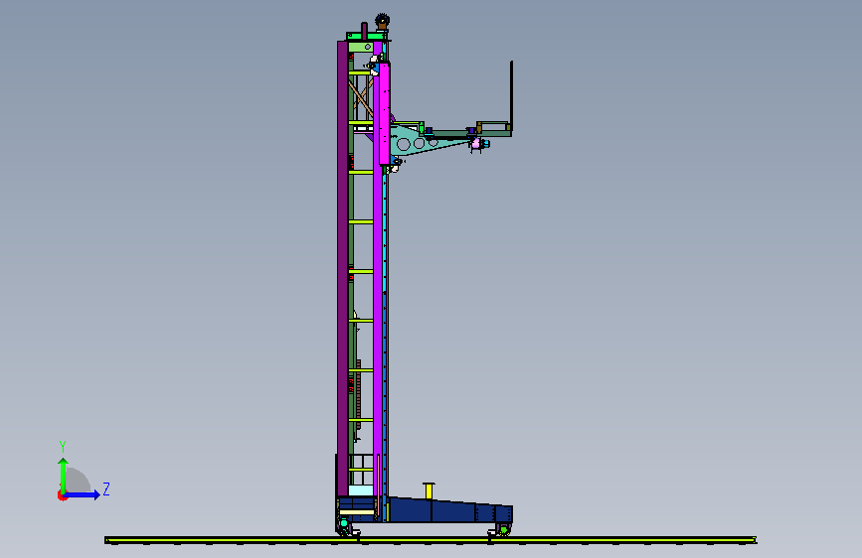This screenshot has width=862, height=558.
Task: Select the yellow post on the blue base
Action: (429, 490)
